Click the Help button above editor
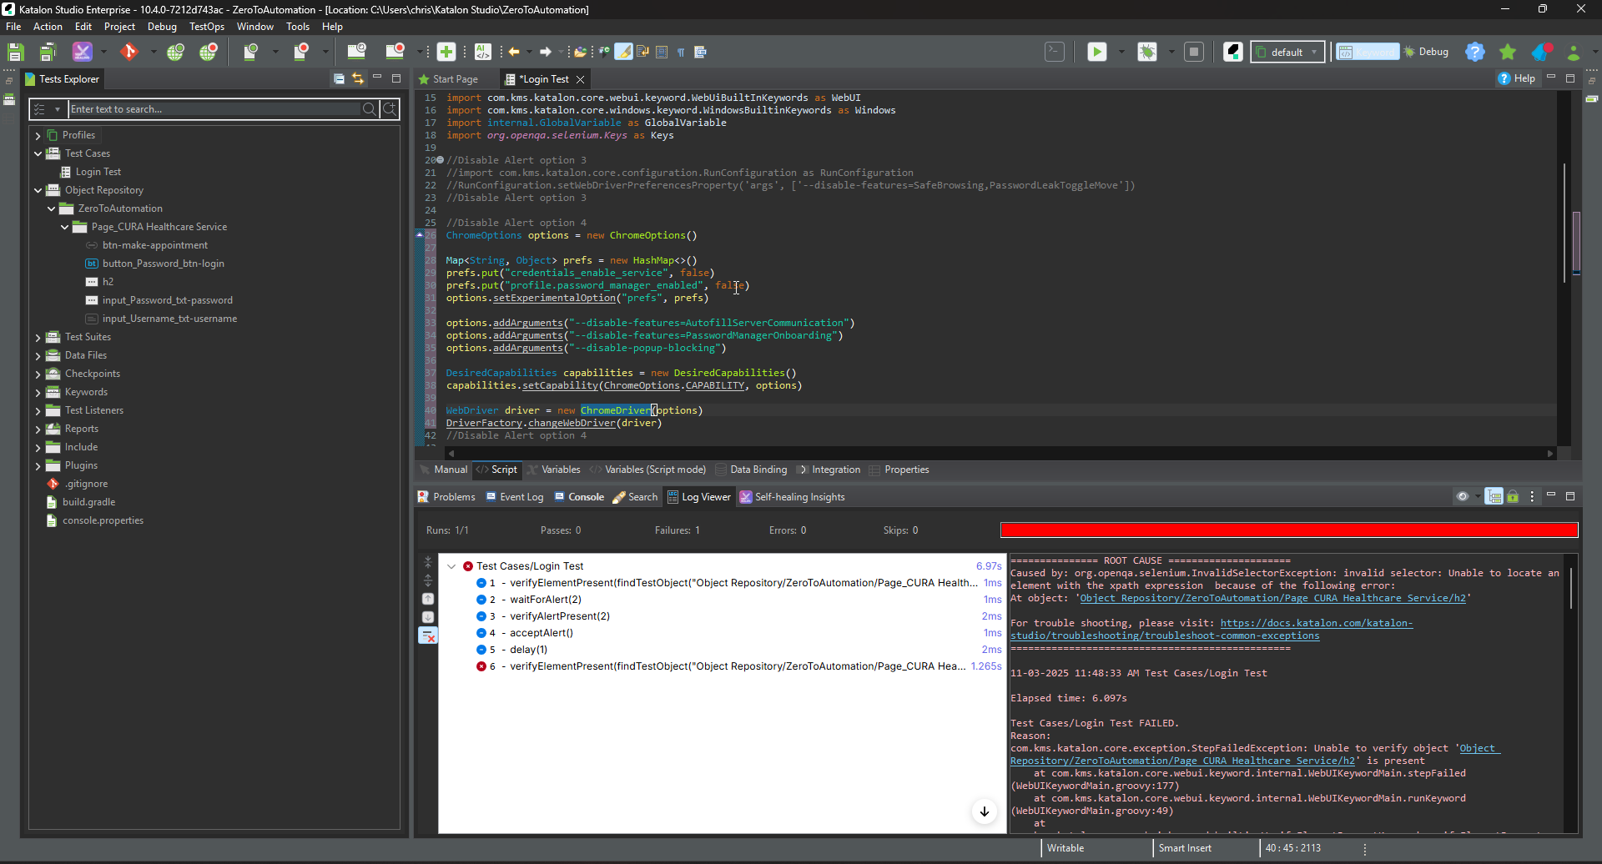1602x864 pixels. pyautogui.click(x=1516, y=78)
